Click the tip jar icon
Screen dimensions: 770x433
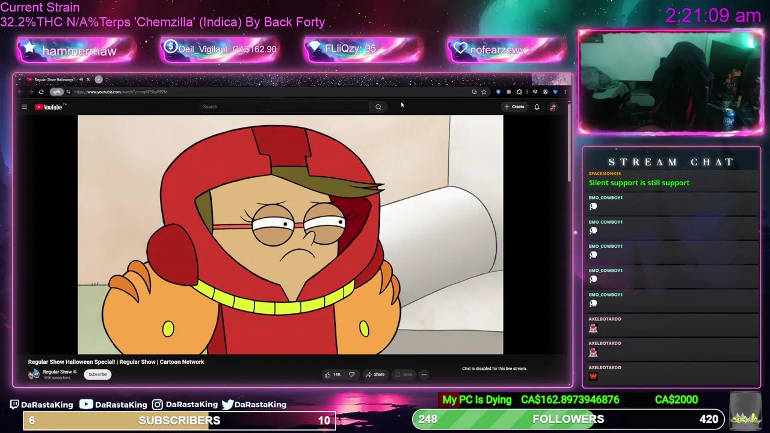(745, 411)
